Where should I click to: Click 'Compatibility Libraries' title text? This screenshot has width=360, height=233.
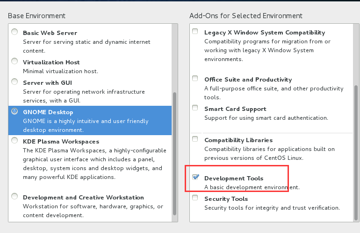[238, 140]
